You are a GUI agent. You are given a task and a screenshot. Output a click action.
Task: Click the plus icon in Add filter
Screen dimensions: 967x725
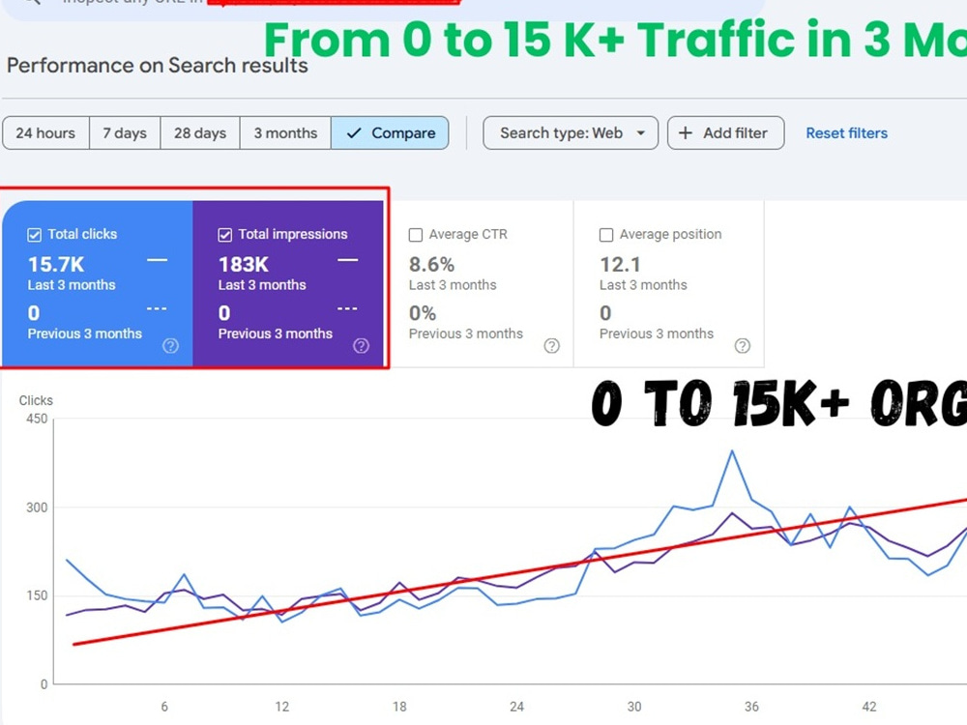686,133
